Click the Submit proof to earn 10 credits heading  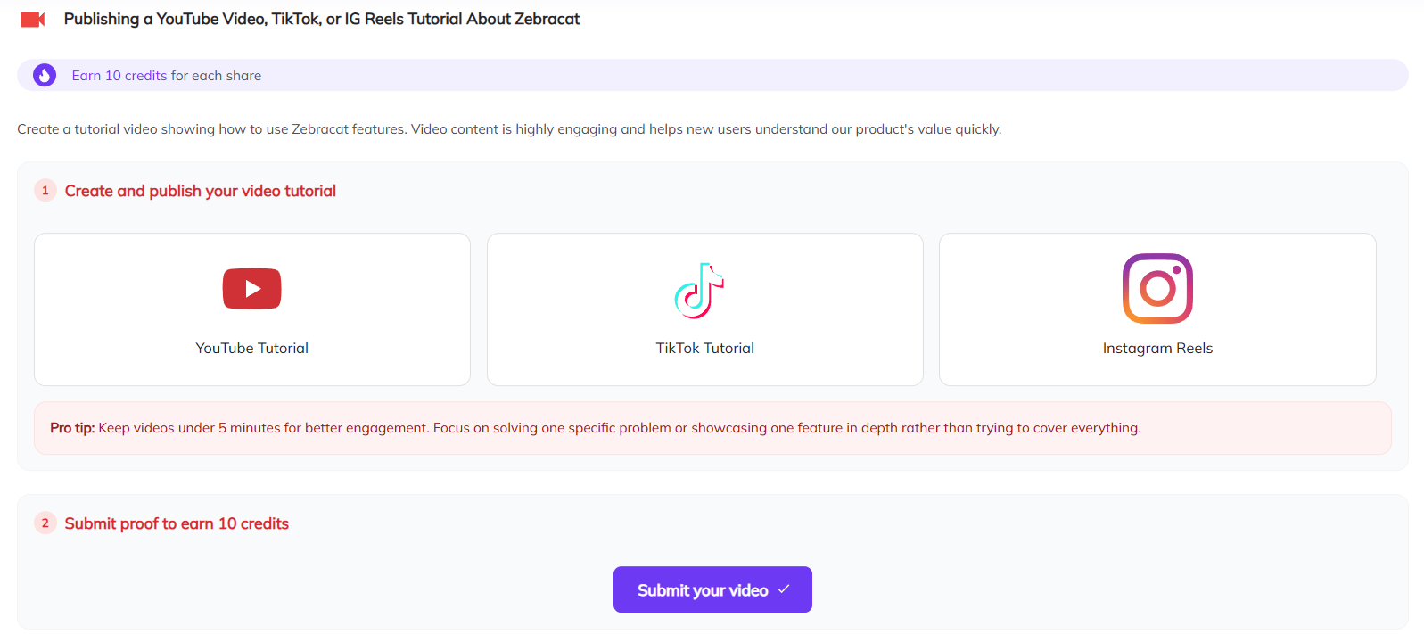(x=177, y=523)
